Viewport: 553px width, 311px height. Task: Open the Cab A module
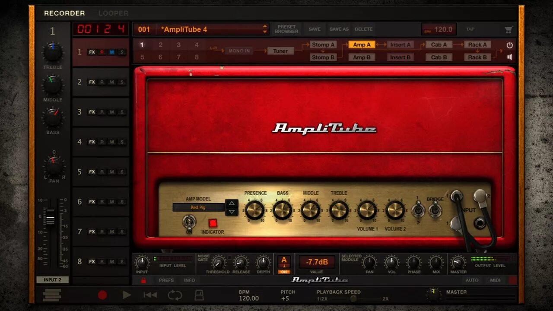[439, 44]
